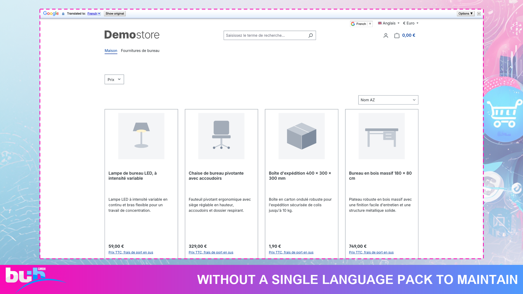The height and width of the screenshot is (294, 523).
Task: Open the Anglais language dropdown
Action: point(389,23)
